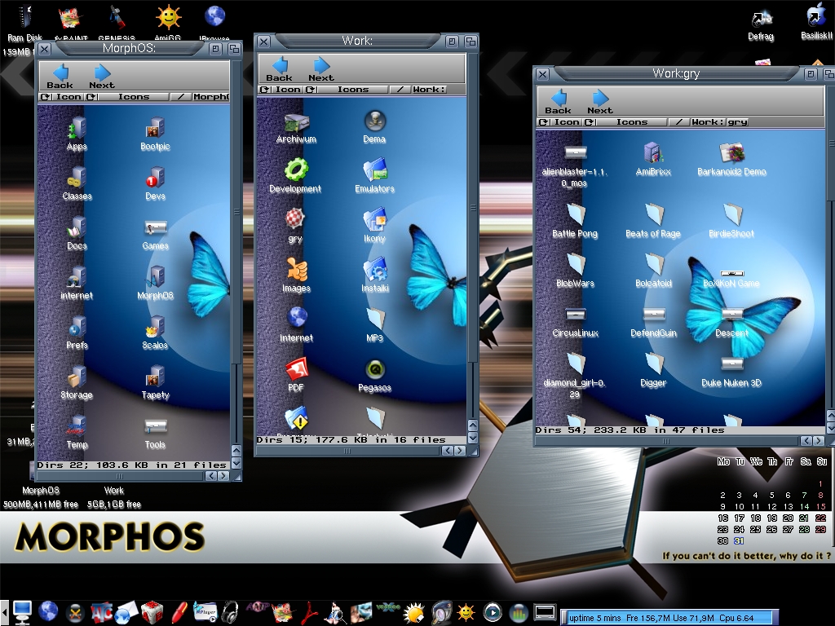Open the 'Icons' cycle dropdown in MorphOS window
This screenshot has height=626, width=835.
pyautogui.click(x=128, y=97)
